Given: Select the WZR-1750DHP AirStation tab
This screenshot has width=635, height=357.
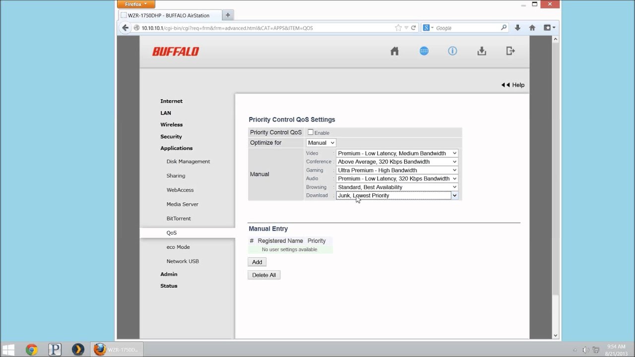Looking at the screenshot, I should pyautogui.click(x=169, y=15).
